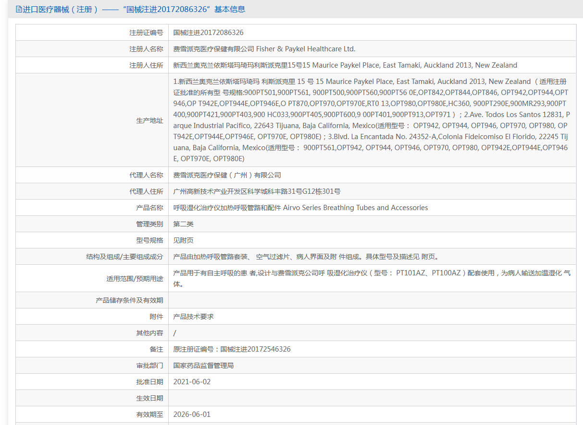Click the original registration number 国械注进20172546326
Image resolution: width=583 pixels, height=425 pixels.
point(232,349)
